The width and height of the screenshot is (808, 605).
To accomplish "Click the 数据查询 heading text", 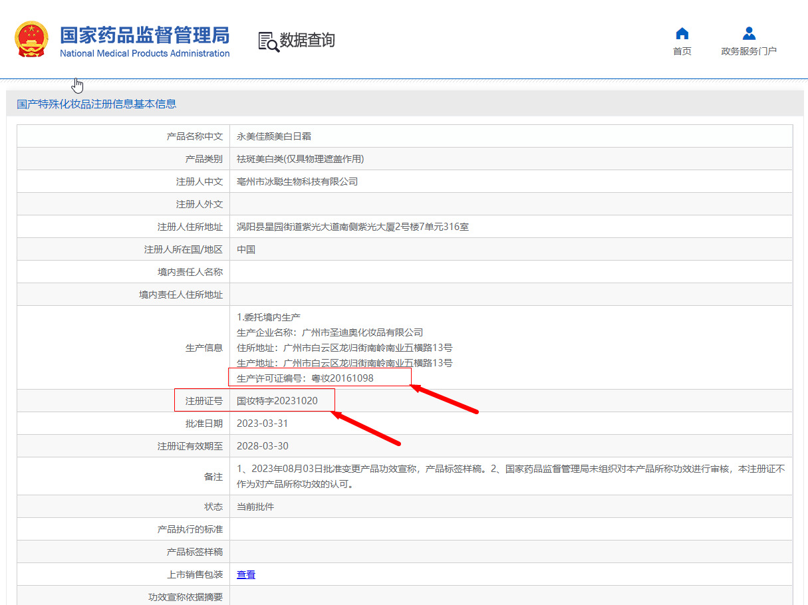I will click(307, 40).
